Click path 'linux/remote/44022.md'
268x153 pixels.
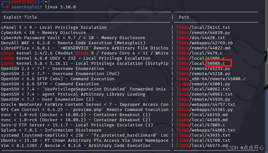[203, 48]
